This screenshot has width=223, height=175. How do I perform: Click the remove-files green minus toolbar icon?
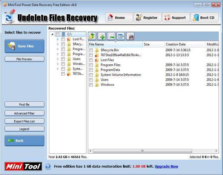coord(111,36)
